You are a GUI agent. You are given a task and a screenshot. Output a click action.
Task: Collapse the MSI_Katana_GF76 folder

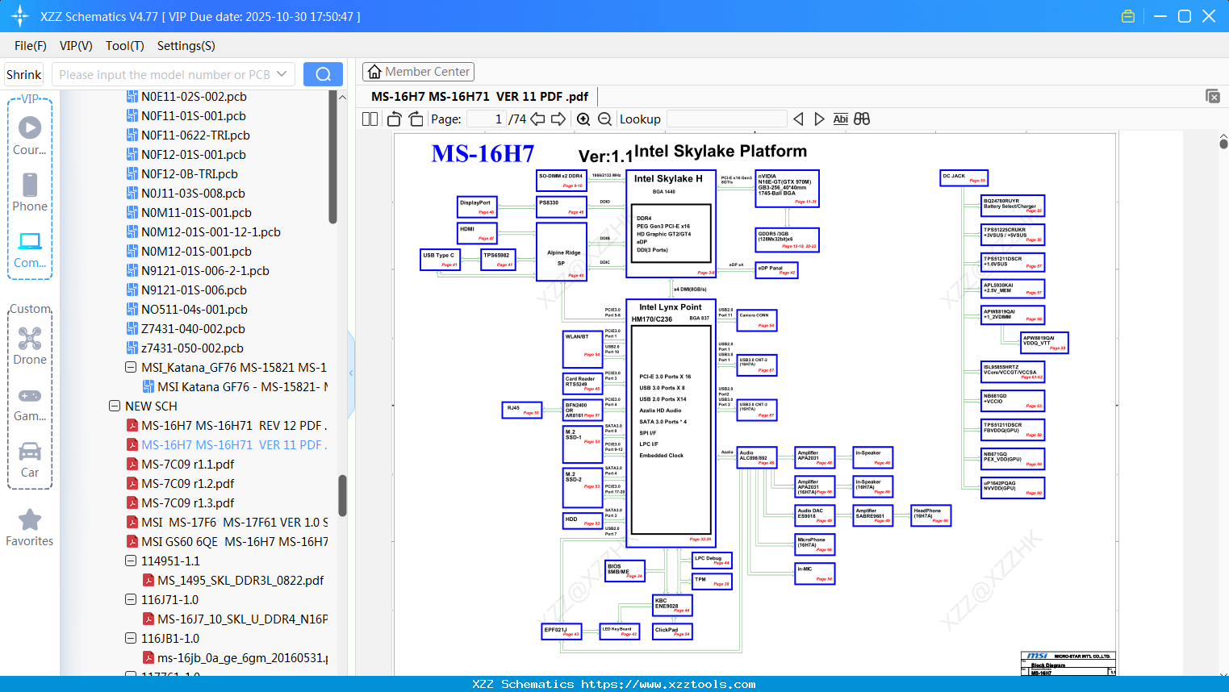(x=131, y=368)
